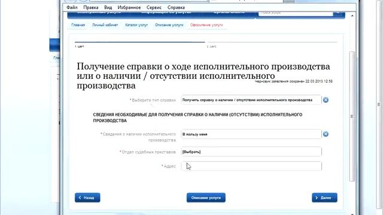
Task: Click the Адрес field label
Action: click(169, 166)
